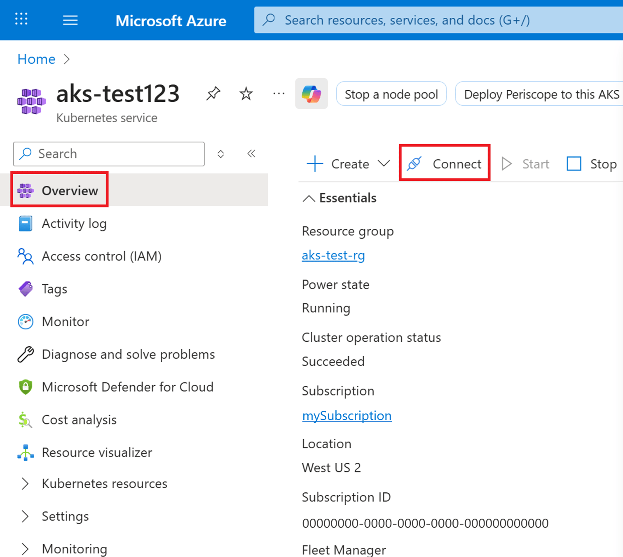Click the aks-test123 Kubernetes service icon
The width and height of the screenshot is (623, 557).
click(x=31, y=101)
